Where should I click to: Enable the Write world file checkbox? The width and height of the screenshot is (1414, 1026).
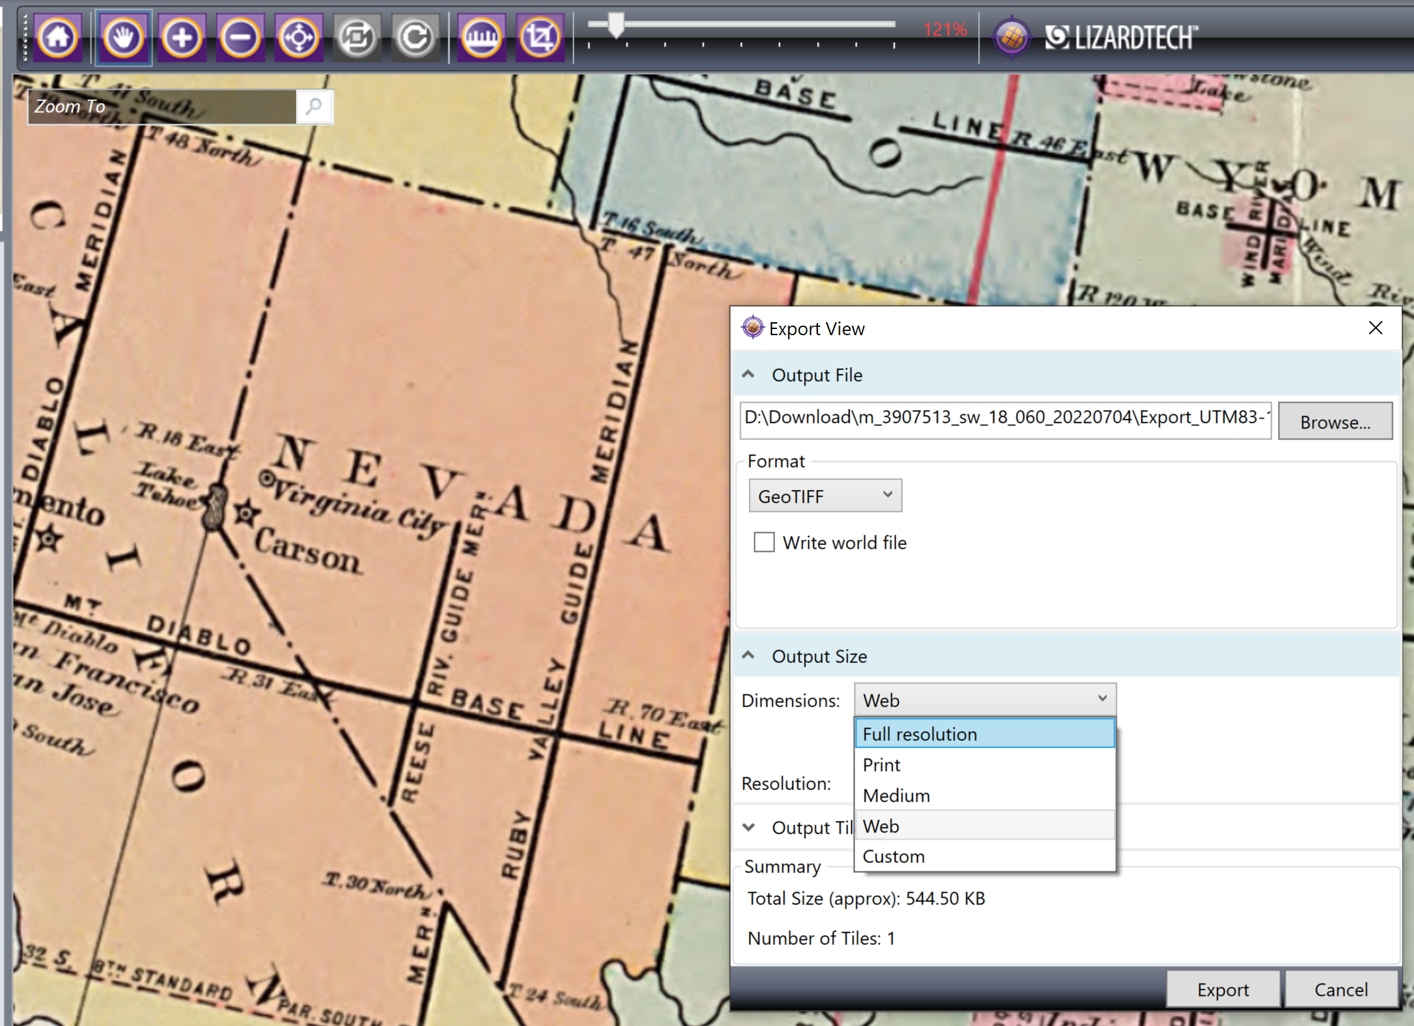pos(764,542)
